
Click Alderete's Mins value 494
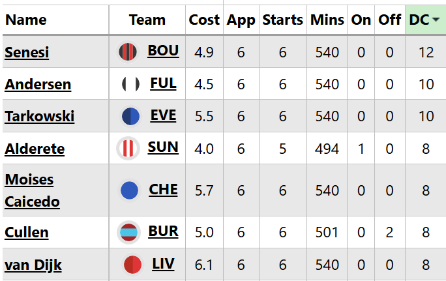pyautogui.click(x=327, y=149)
